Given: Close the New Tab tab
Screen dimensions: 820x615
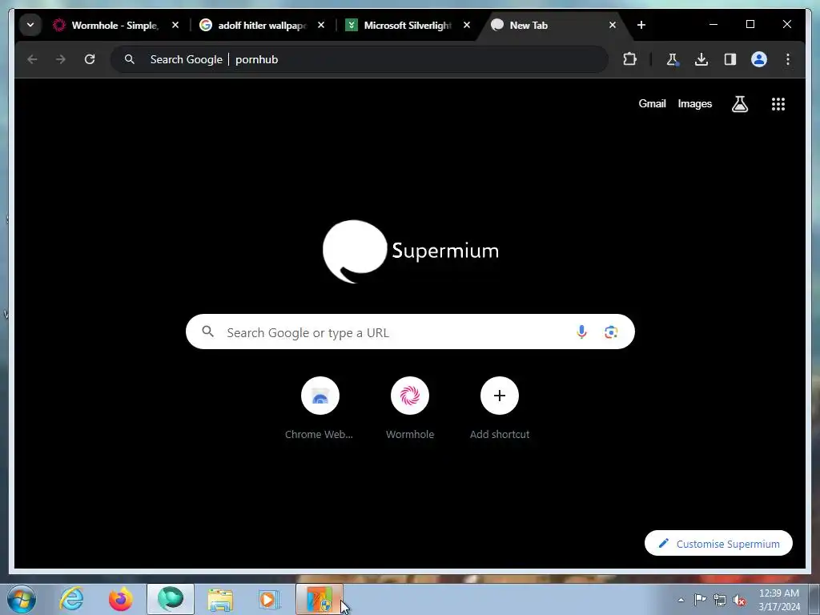Looking at the screenshot, I should 613,25.
